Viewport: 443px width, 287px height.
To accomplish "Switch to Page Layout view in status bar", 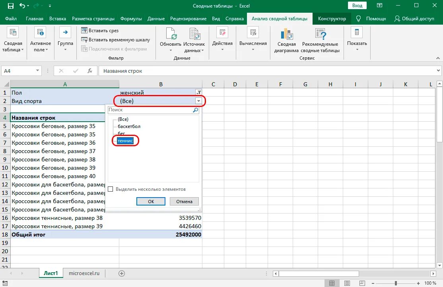I will click(x=347, y=283).
